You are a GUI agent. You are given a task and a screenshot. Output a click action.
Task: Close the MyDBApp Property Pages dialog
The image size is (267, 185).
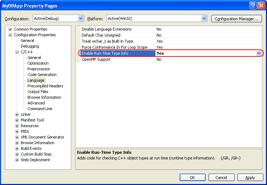[x=261, y=6]
